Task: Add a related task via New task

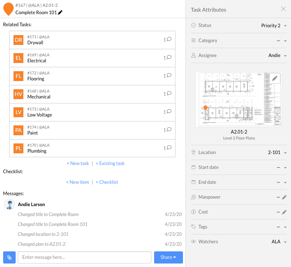Action: click(78, 163)
